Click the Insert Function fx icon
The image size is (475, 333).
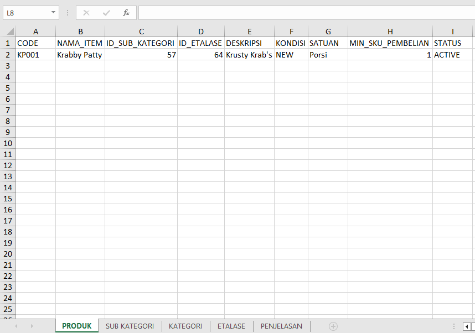tap(126, 13)
